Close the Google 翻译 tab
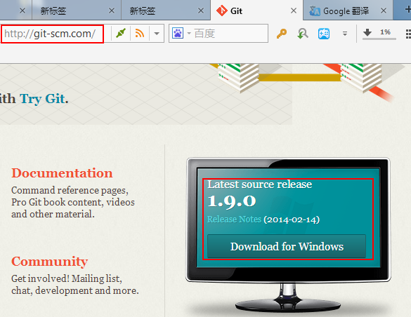411x317 pixels. [384, 11]
